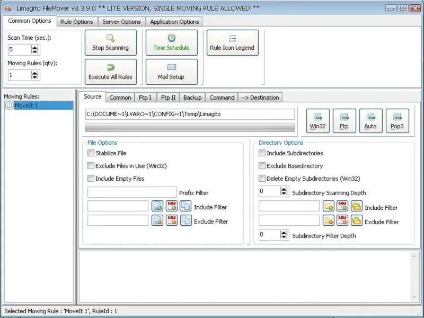Check Delete Empty Subdirectories (Win32)

pyautogui.click(x=262, y=179)
